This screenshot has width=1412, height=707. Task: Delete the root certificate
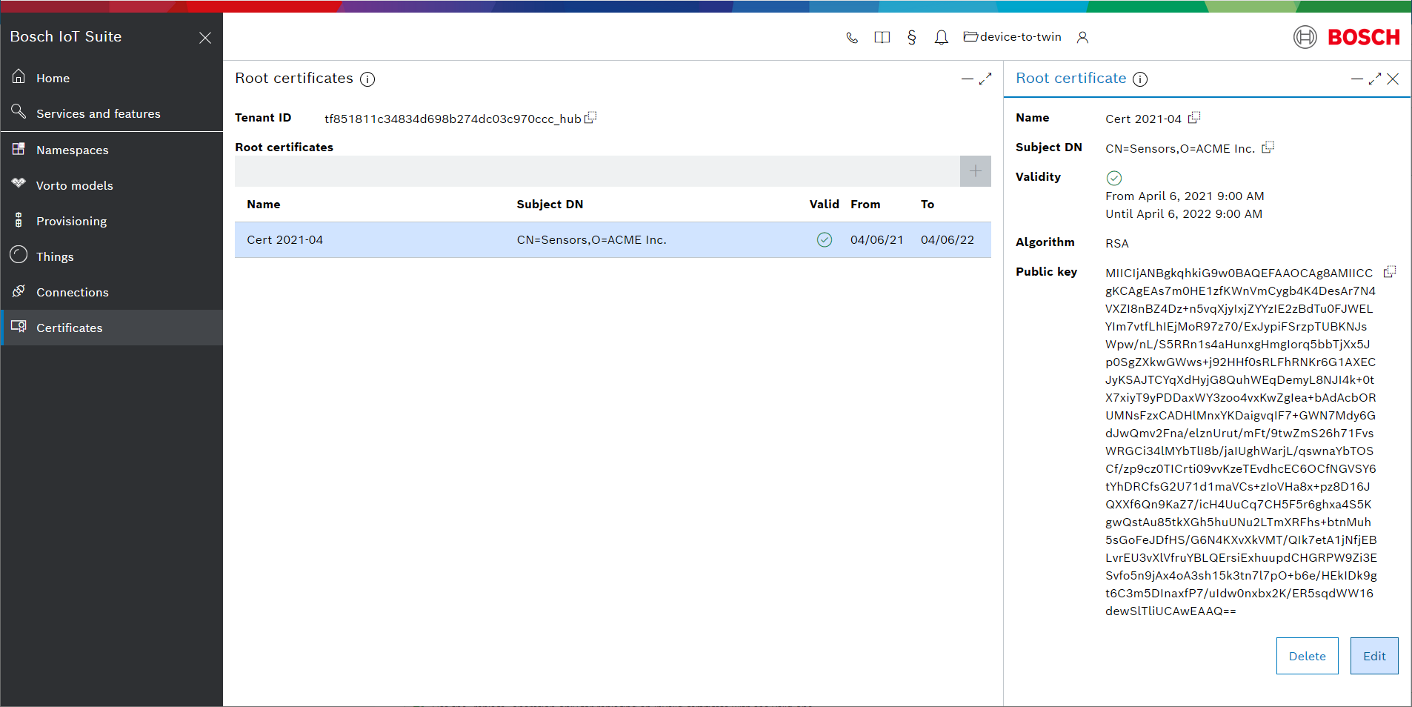click(x=1307, y=656)
